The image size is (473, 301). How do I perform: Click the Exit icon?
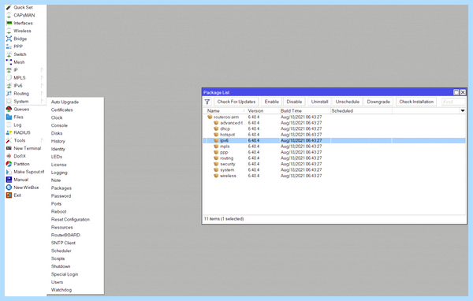point(9,195)
